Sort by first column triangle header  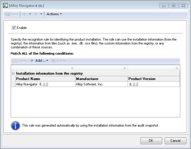click(x=72, y=68)
